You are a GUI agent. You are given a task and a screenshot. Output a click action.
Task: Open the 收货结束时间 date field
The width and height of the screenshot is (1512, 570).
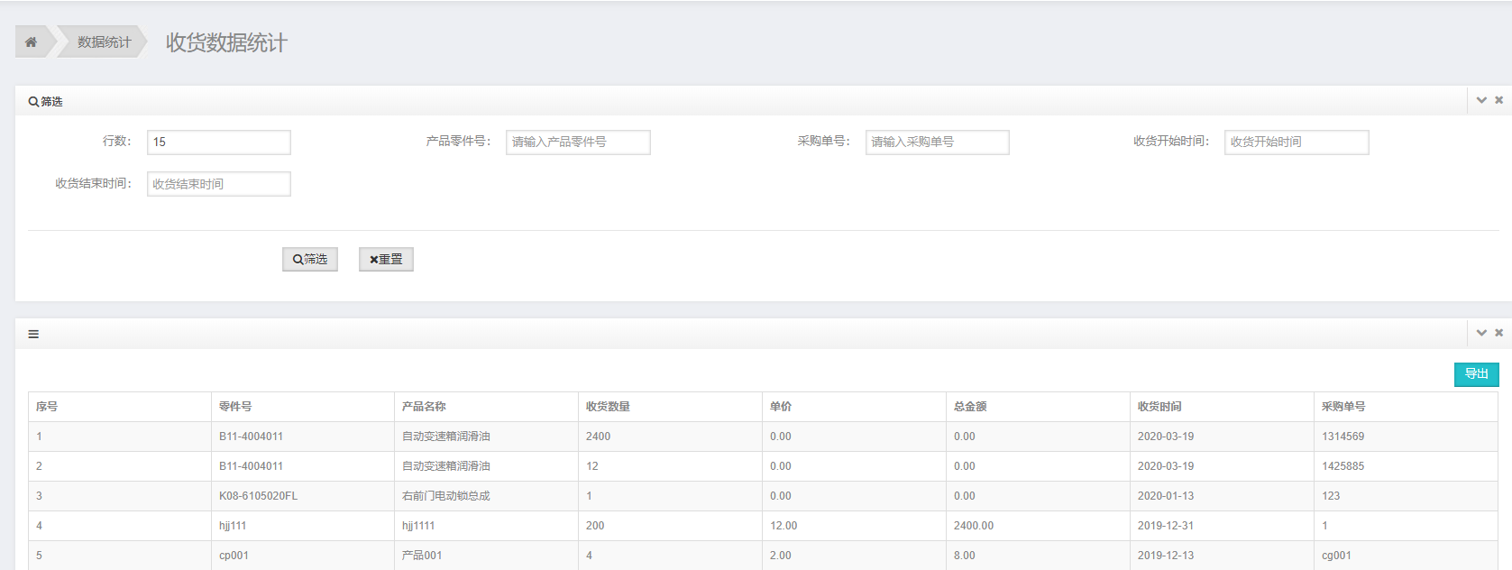click(x=218, y=184)
